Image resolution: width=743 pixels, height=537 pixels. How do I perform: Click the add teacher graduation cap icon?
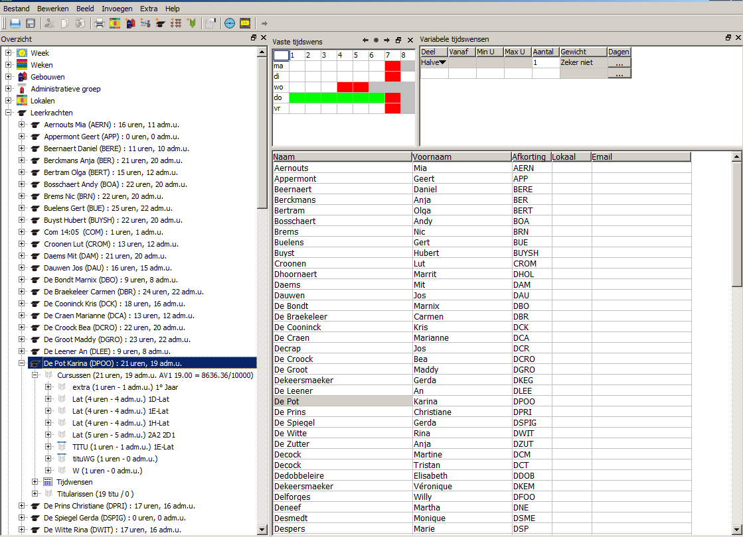pos(161,23)
